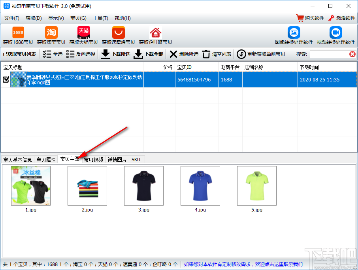Clear the list with 清空列表
Image resolution: width=358 pixels, height=270 pixels.
(217, 54)
